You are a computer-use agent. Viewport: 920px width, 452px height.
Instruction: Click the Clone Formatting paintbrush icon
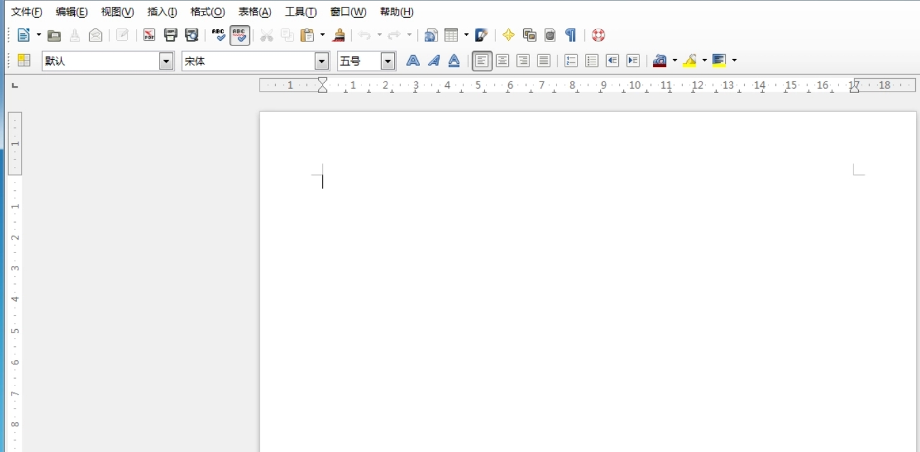click(339, 35)
